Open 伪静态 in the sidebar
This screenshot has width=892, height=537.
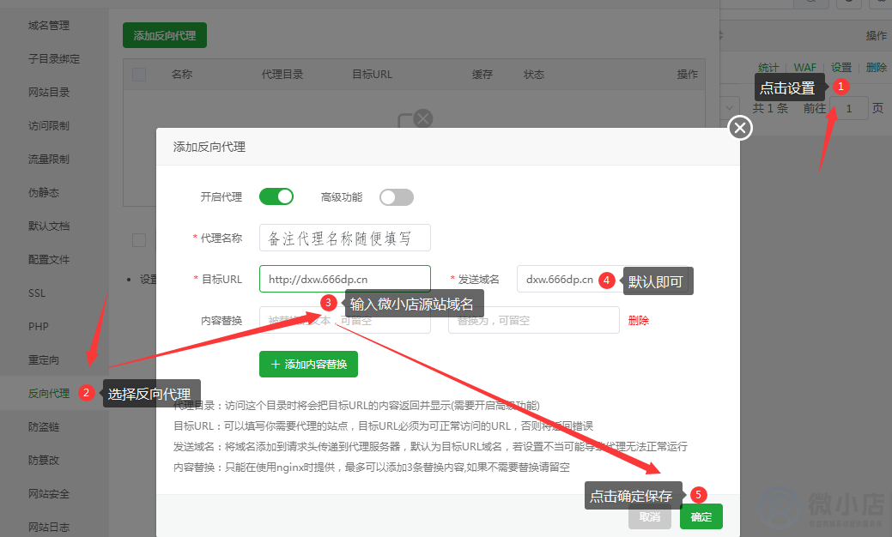44,193
